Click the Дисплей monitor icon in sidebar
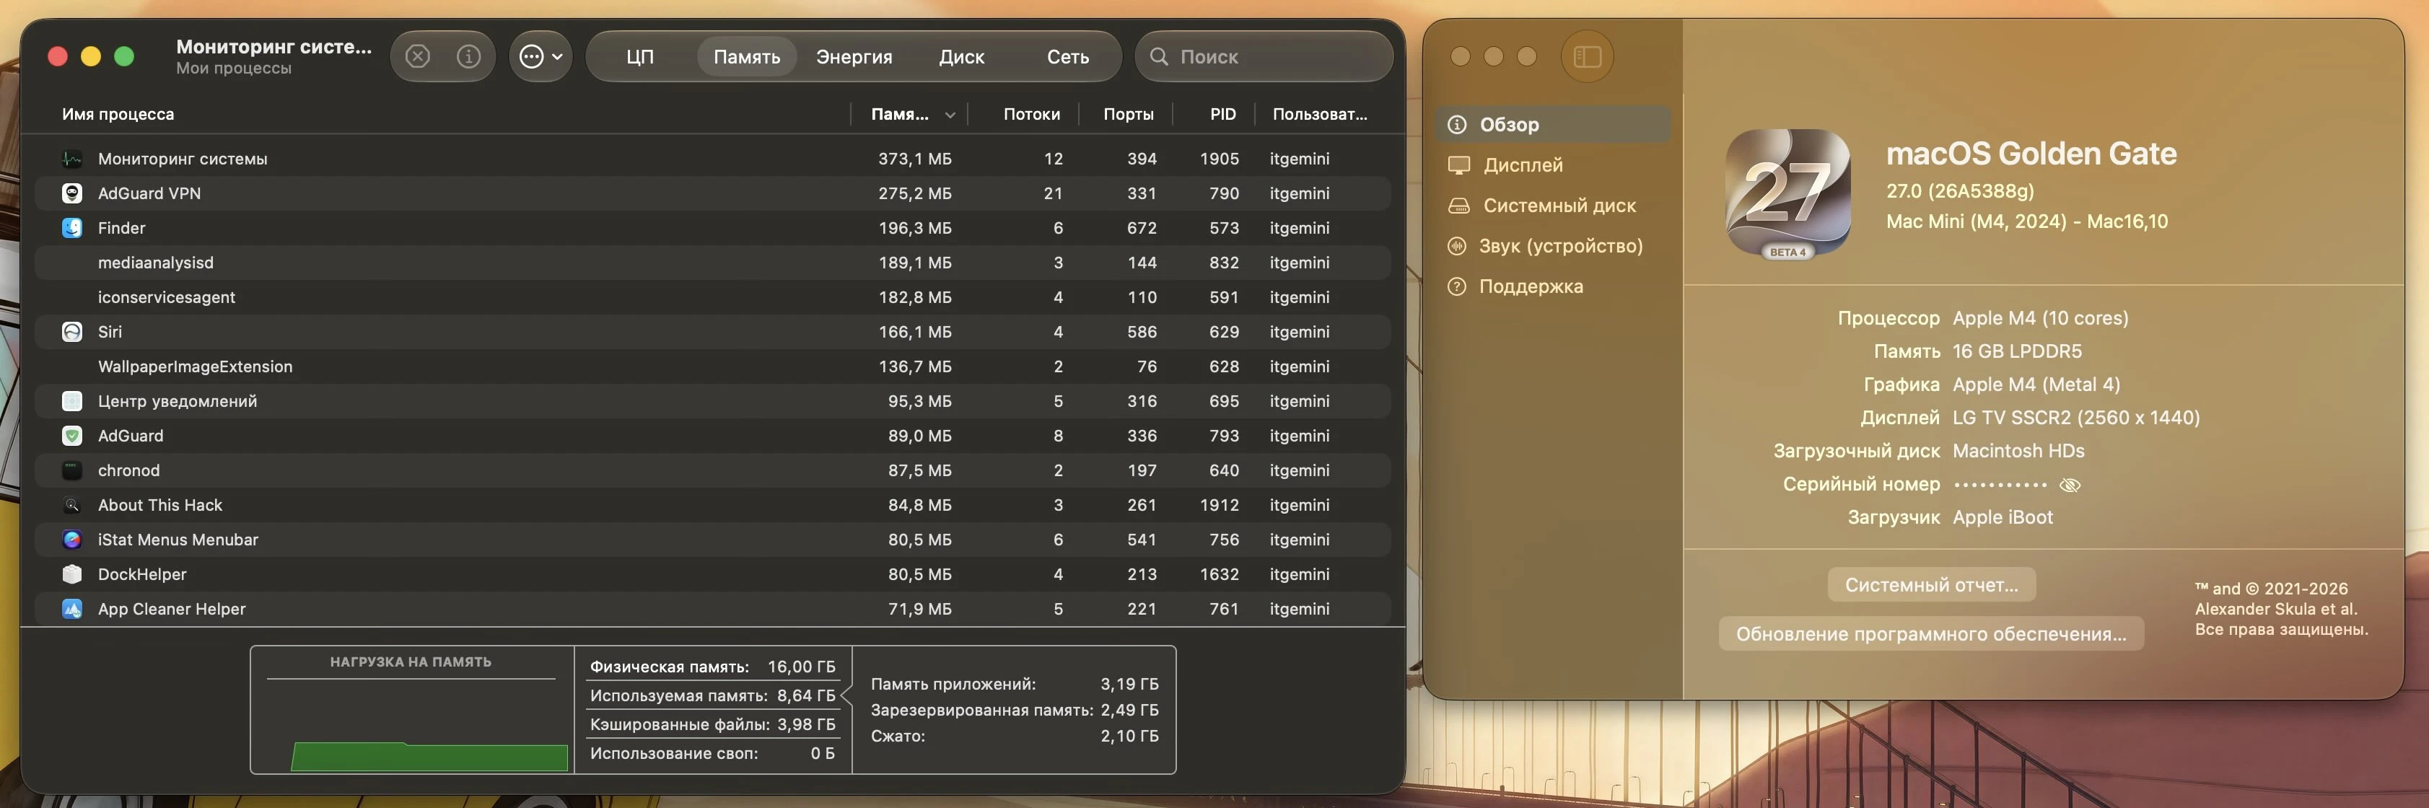2429x808 pixels. pos(1458,165)
